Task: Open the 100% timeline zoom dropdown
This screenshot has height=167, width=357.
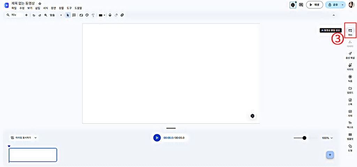Action: [327, 138]
